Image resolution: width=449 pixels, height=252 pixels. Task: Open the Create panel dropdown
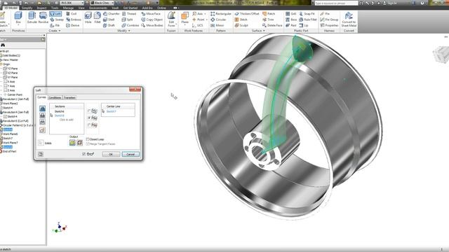(55, 31)
